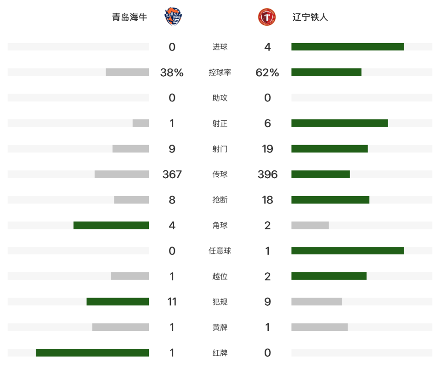Screen dimensions: 441x376
Task: Click the Qingdao Hainiu team crest
Action: click(x=173, y=17)
